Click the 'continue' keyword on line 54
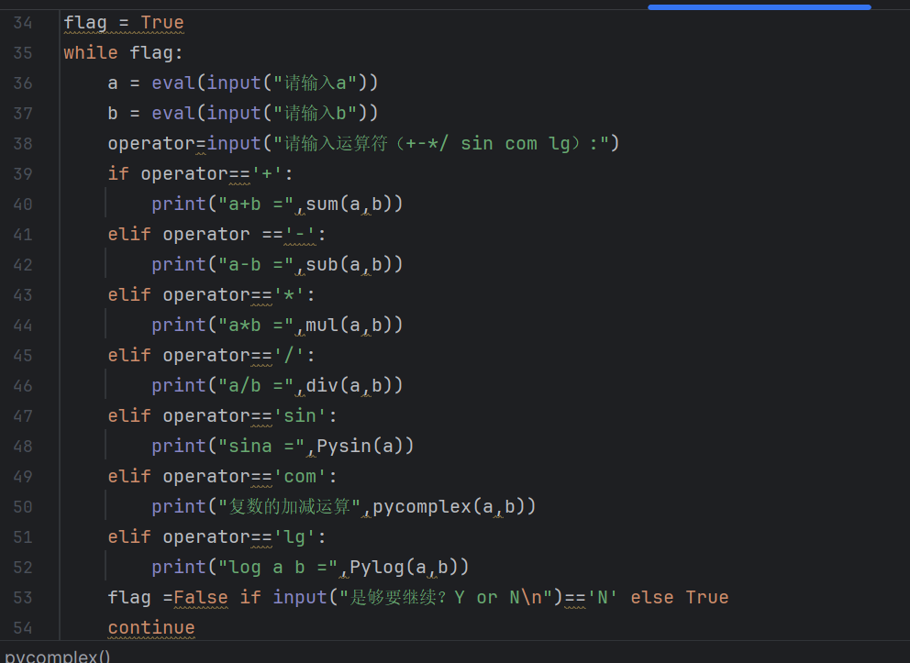 (x=151, y=627)
